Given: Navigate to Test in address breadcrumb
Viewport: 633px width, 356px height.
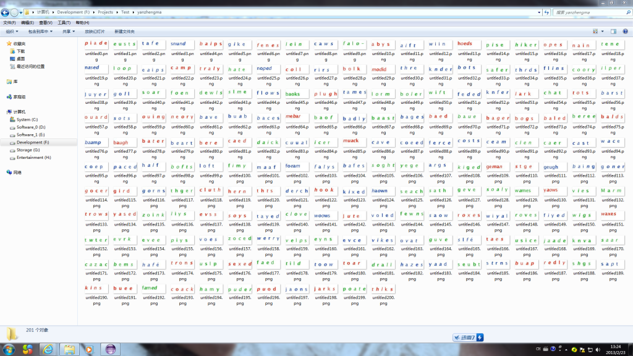Looking at the screenshot, I should pyautogui.click(x=125, y=12).
